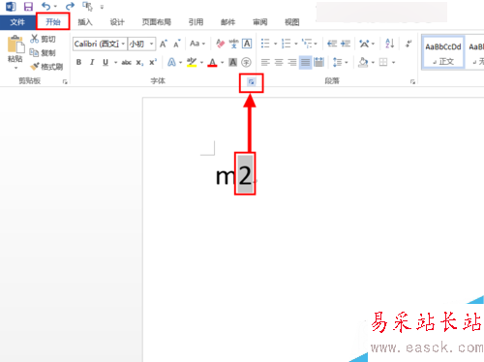Open the 文件 file tab
484x362 pixels.
tap(17, 22)
